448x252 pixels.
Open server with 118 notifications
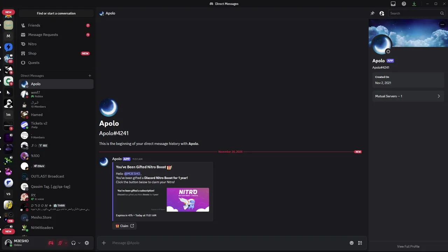8,217
